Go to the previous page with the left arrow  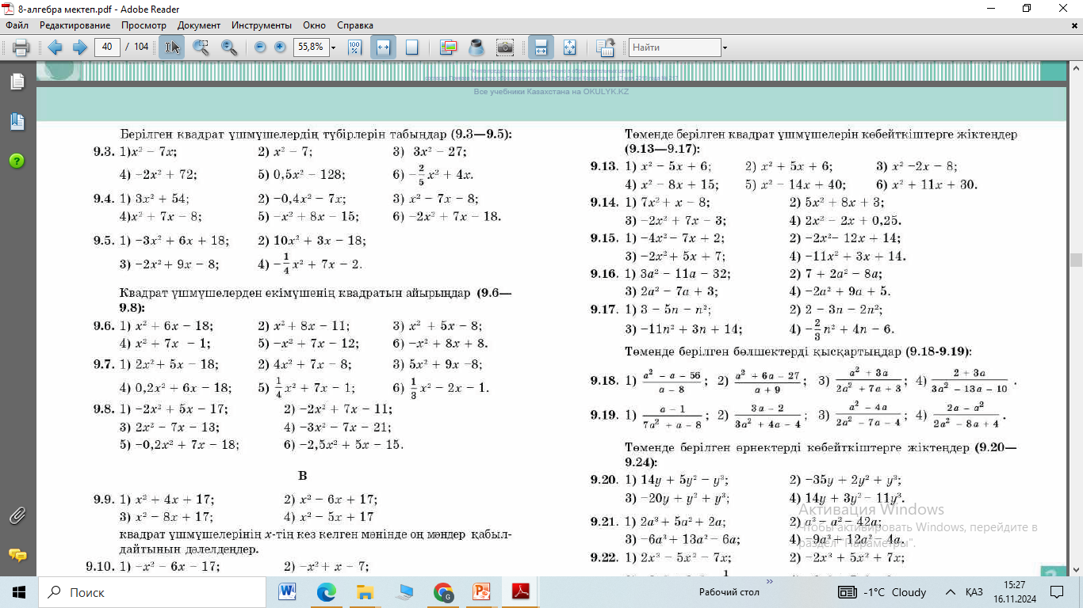(x=55, y=47)
